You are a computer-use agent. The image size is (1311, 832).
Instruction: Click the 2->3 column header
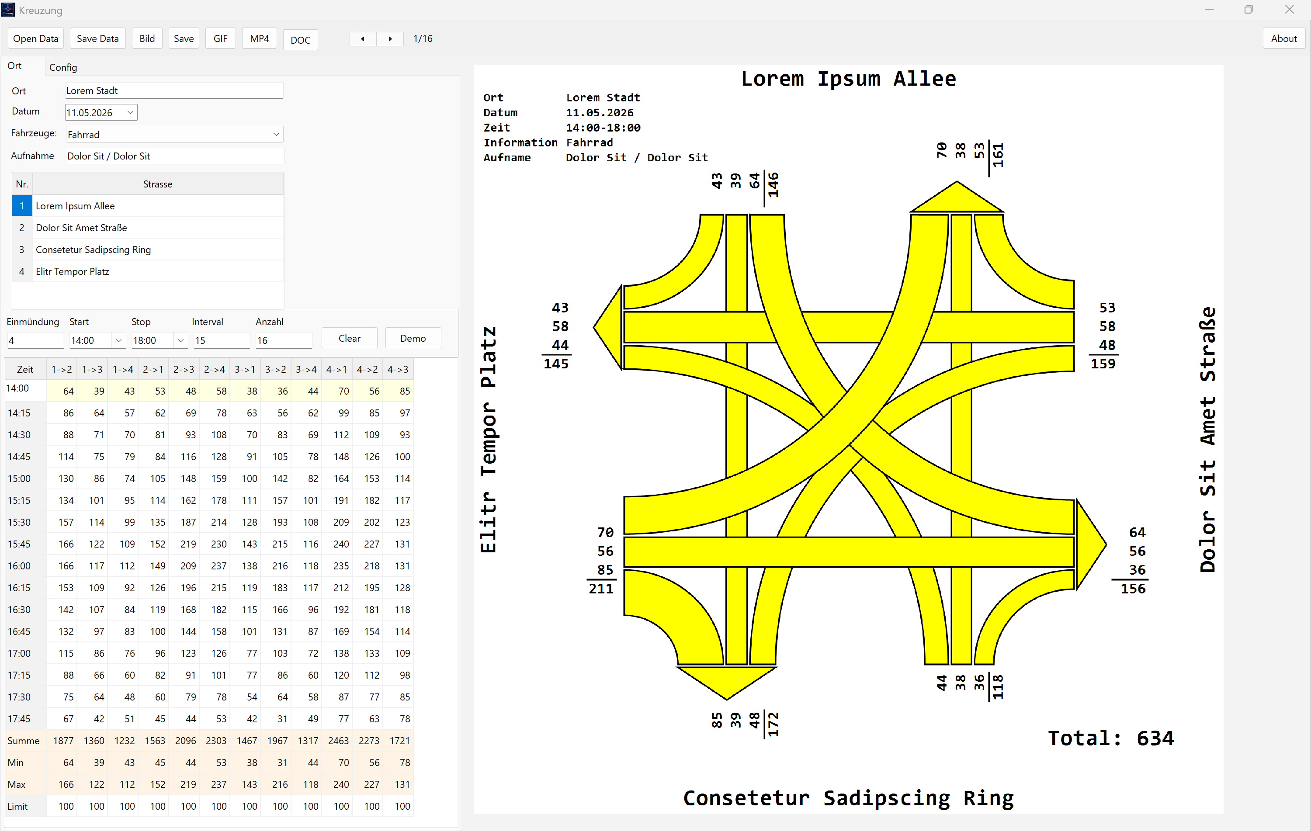[184, 370]
